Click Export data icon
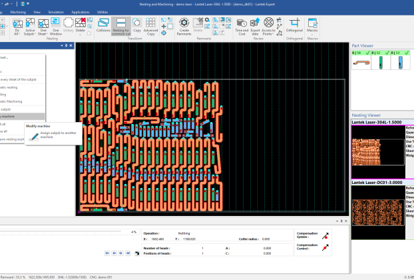The height and width of the screenshot is (280, 414). pos(255,25)
